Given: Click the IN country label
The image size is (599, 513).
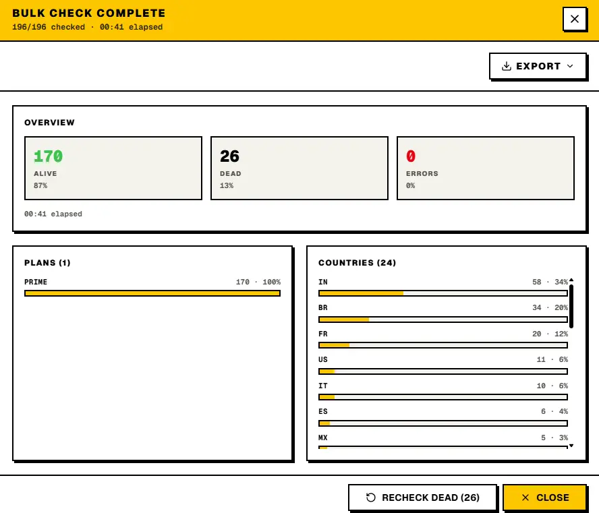Looking at the screenshot, I should click(x=323, y=282).
